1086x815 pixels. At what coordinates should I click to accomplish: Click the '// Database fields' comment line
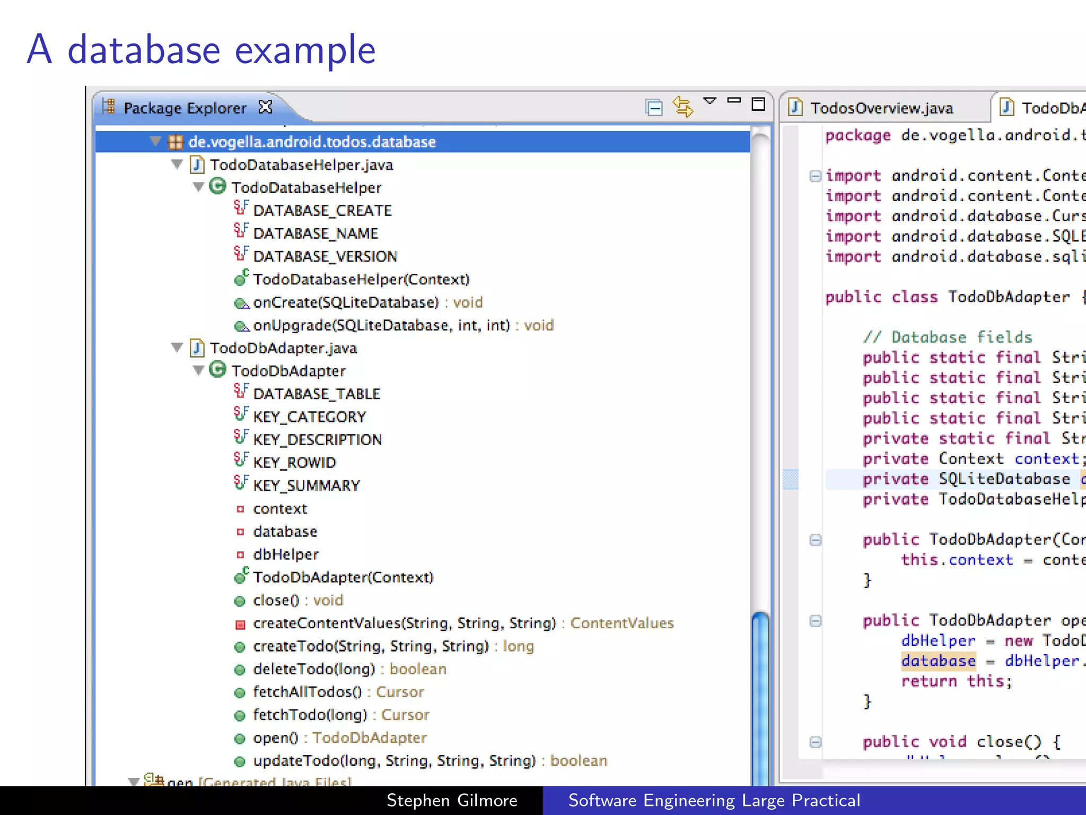pyautogui.click(x=947, y=337)
